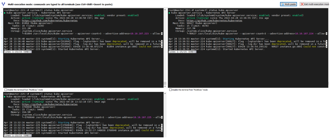Click E0428 13:36:54.295132 error line
The height and width of the screenshot is (139, 330).
(248, 47)
